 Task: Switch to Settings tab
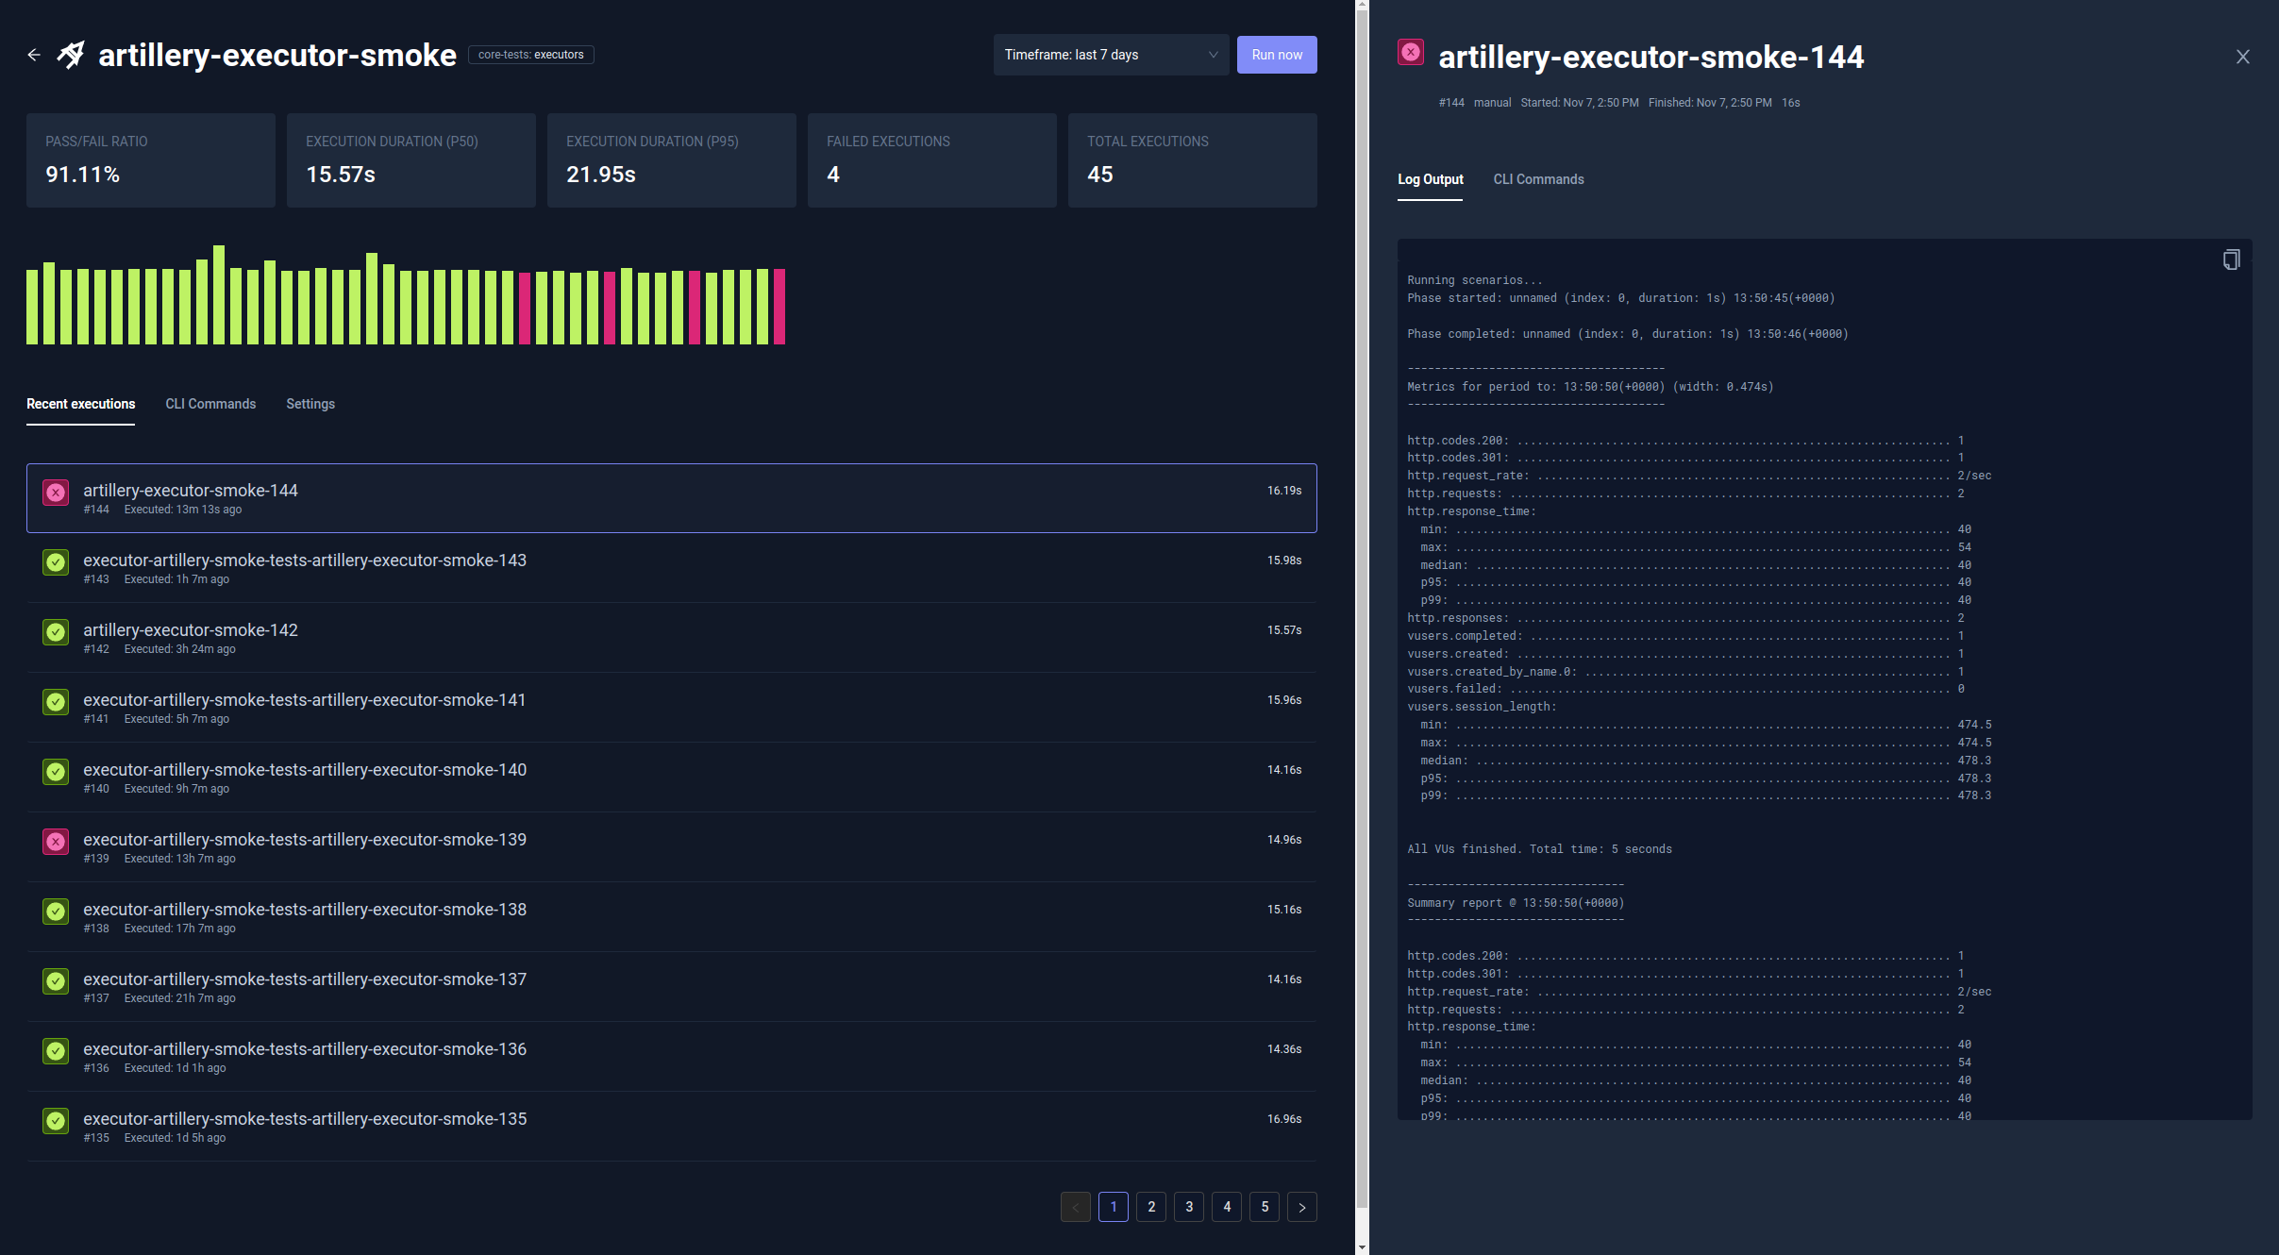point(310,404)
